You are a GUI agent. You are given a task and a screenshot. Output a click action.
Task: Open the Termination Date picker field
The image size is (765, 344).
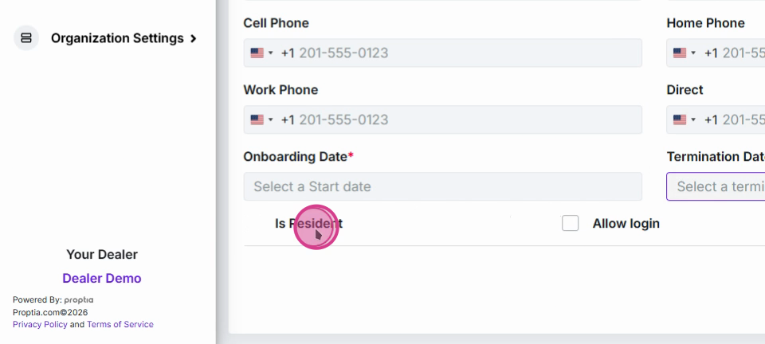(716, 186)
